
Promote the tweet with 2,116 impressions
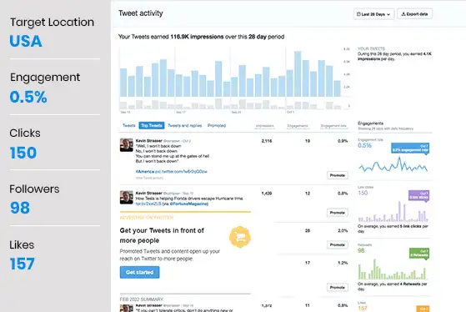338,175
